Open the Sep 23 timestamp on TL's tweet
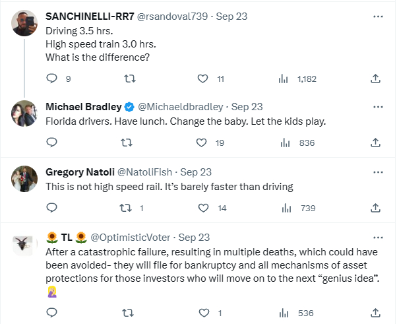397x324 pixels. (x=194, y=237)
